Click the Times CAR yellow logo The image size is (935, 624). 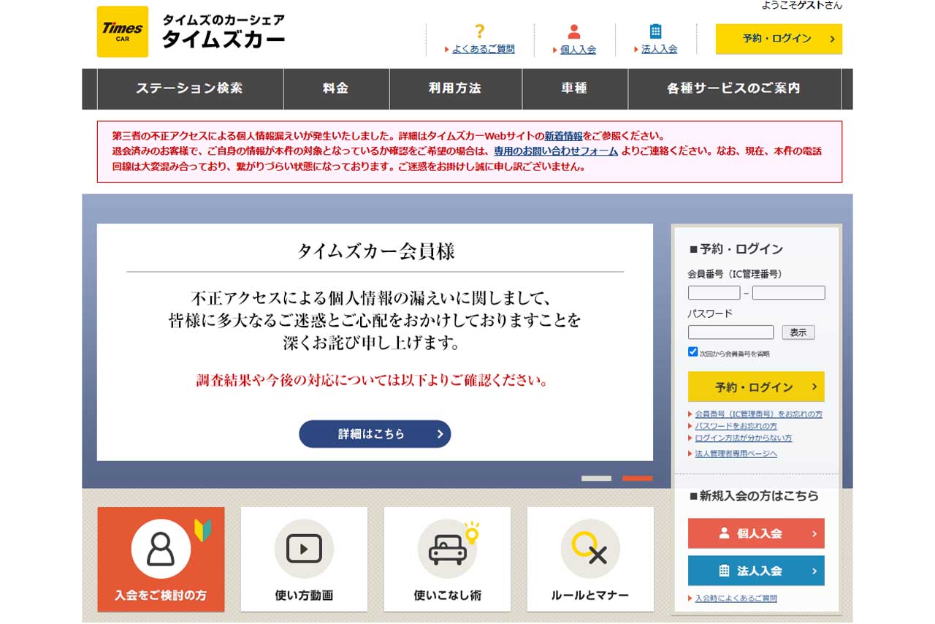tap(123, 31)
